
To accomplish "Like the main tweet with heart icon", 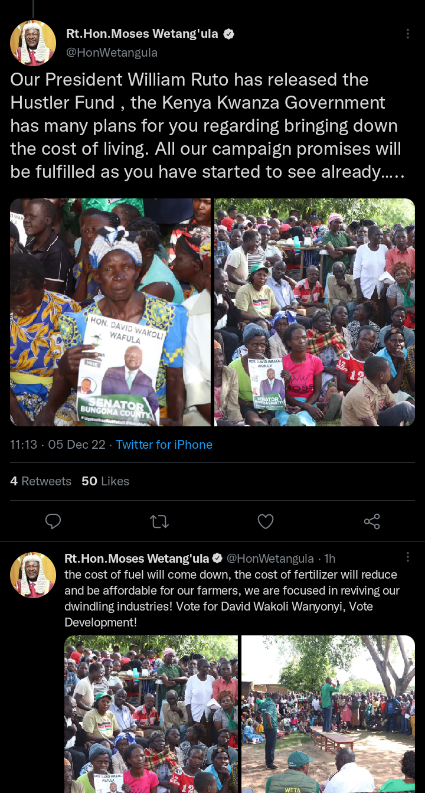I will (x=266, y=521).
